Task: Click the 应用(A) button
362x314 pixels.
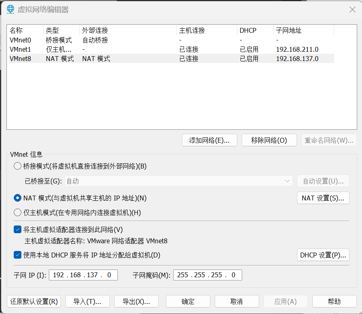Action: (286, 301)
